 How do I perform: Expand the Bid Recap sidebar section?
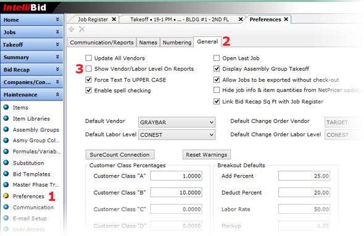32,70
